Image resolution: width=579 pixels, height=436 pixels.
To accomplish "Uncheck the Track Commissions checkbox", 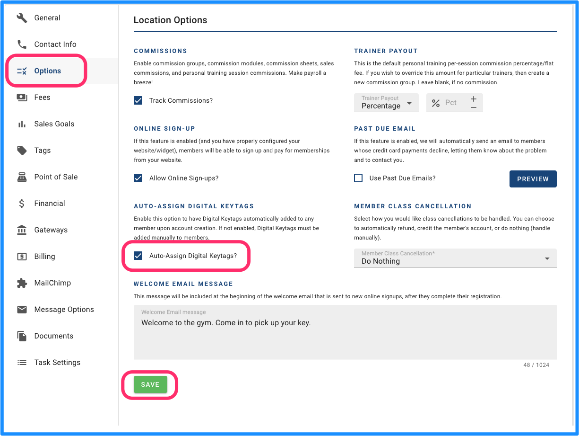I will [x=138, y=100].
